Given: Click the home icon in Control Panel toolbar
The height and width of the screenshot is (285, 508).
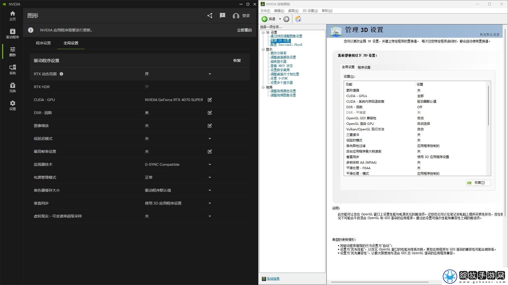Looking at the screenshot, I should coord(298,19).
